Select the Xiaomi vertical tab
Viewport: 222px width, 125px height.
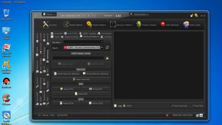click(x=37, y=83)
